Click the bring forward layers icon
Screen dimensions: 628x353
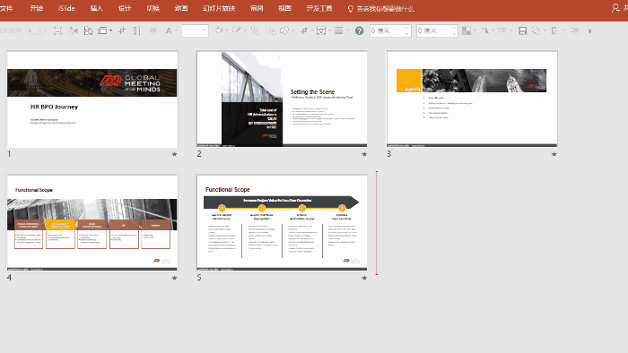[x=255, y=30]
